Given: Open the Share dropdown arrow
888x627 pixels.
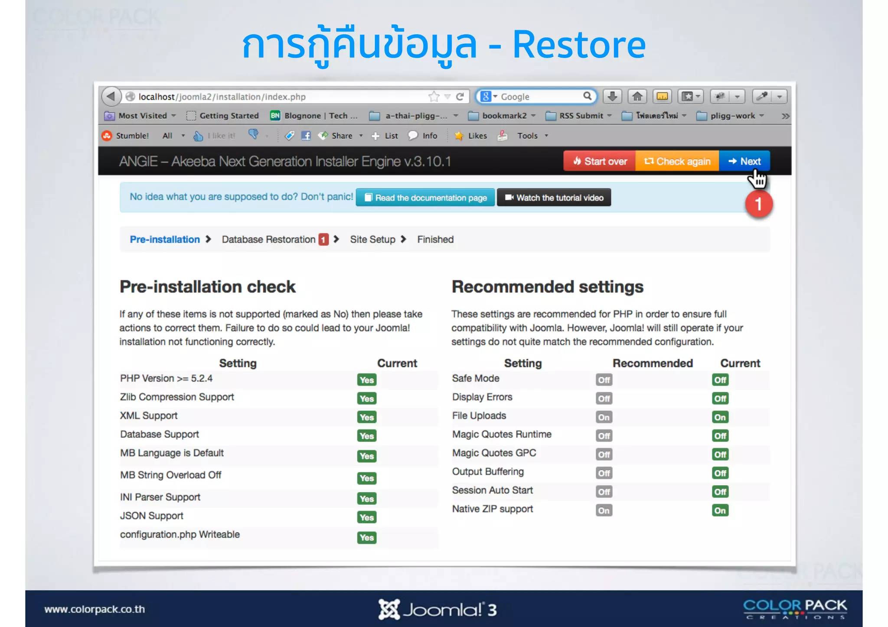Looking at the screenshot, I should click(361, 136).
